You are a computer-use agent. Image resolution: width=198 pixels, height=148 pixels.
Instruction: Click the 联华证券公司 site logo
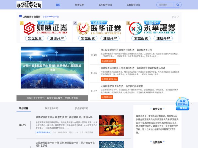pyautogui.click(x=29, y=5)
